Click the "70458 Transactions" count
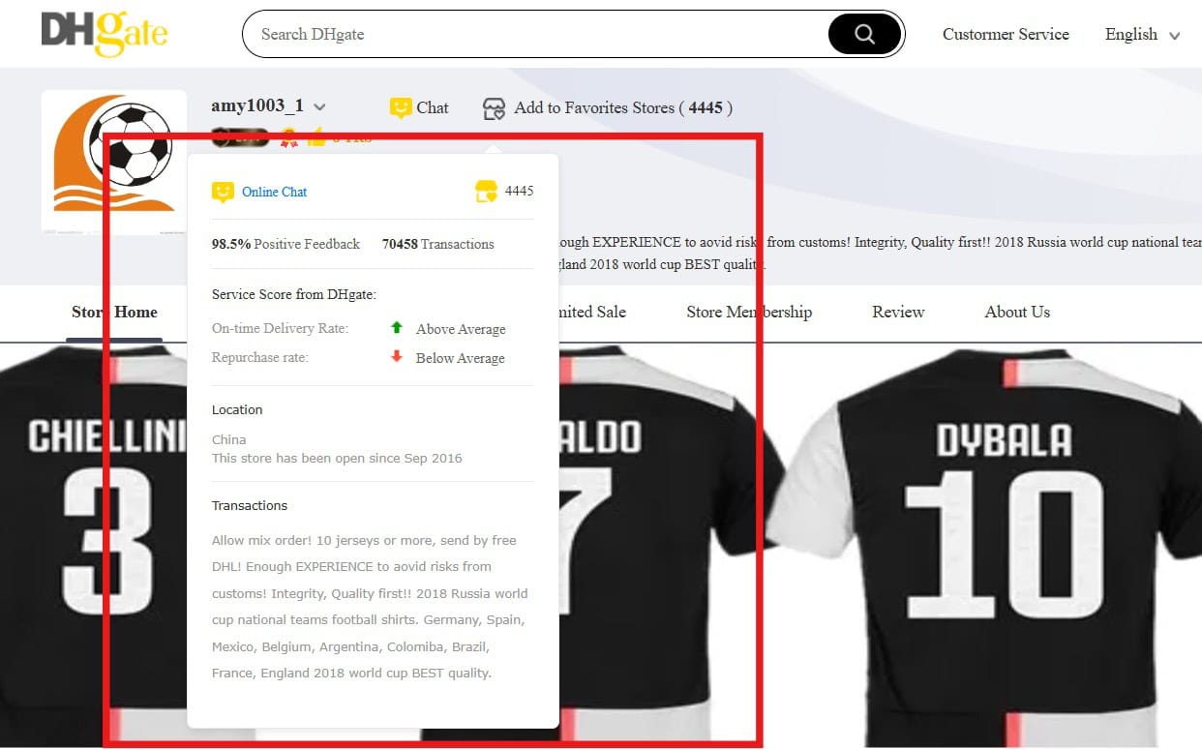Screen dimensions: 1202x749 (437, 244)
